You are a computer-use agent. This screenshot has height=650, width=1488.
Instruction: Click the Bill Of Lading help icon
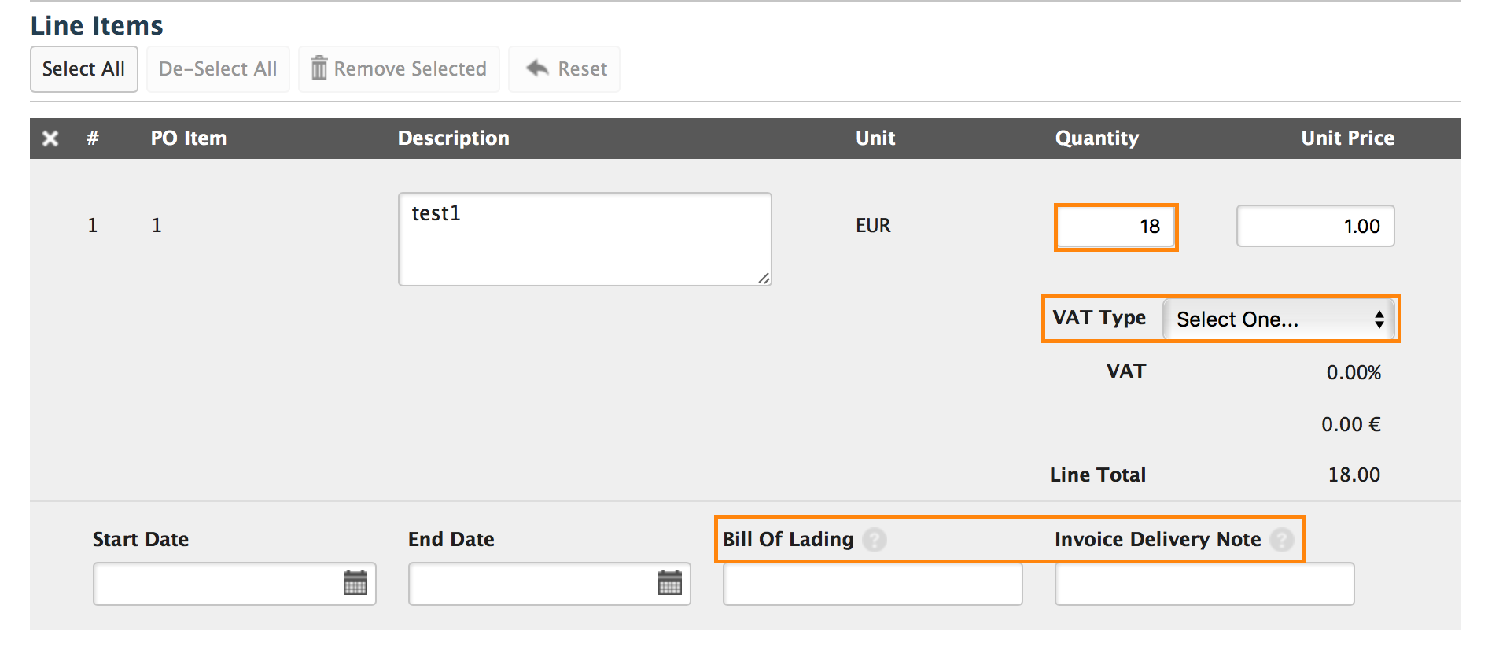[875, 540]
